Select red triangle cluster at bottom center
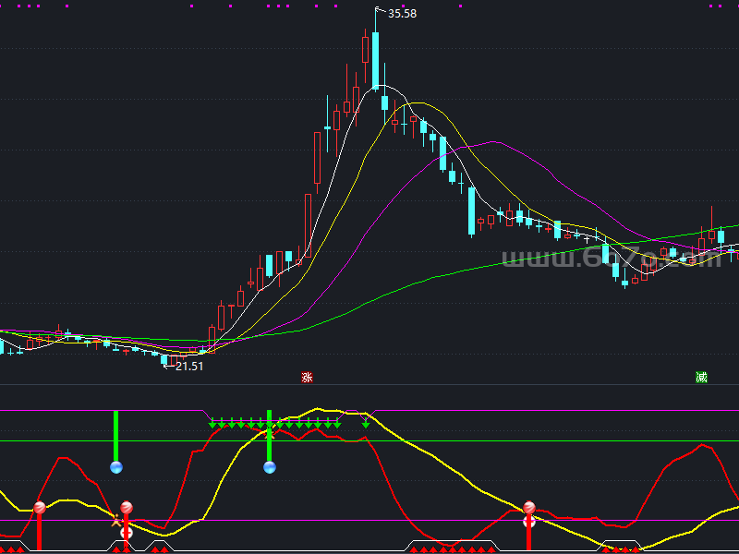This screenshot has width=739, height=554. [453, 548]
